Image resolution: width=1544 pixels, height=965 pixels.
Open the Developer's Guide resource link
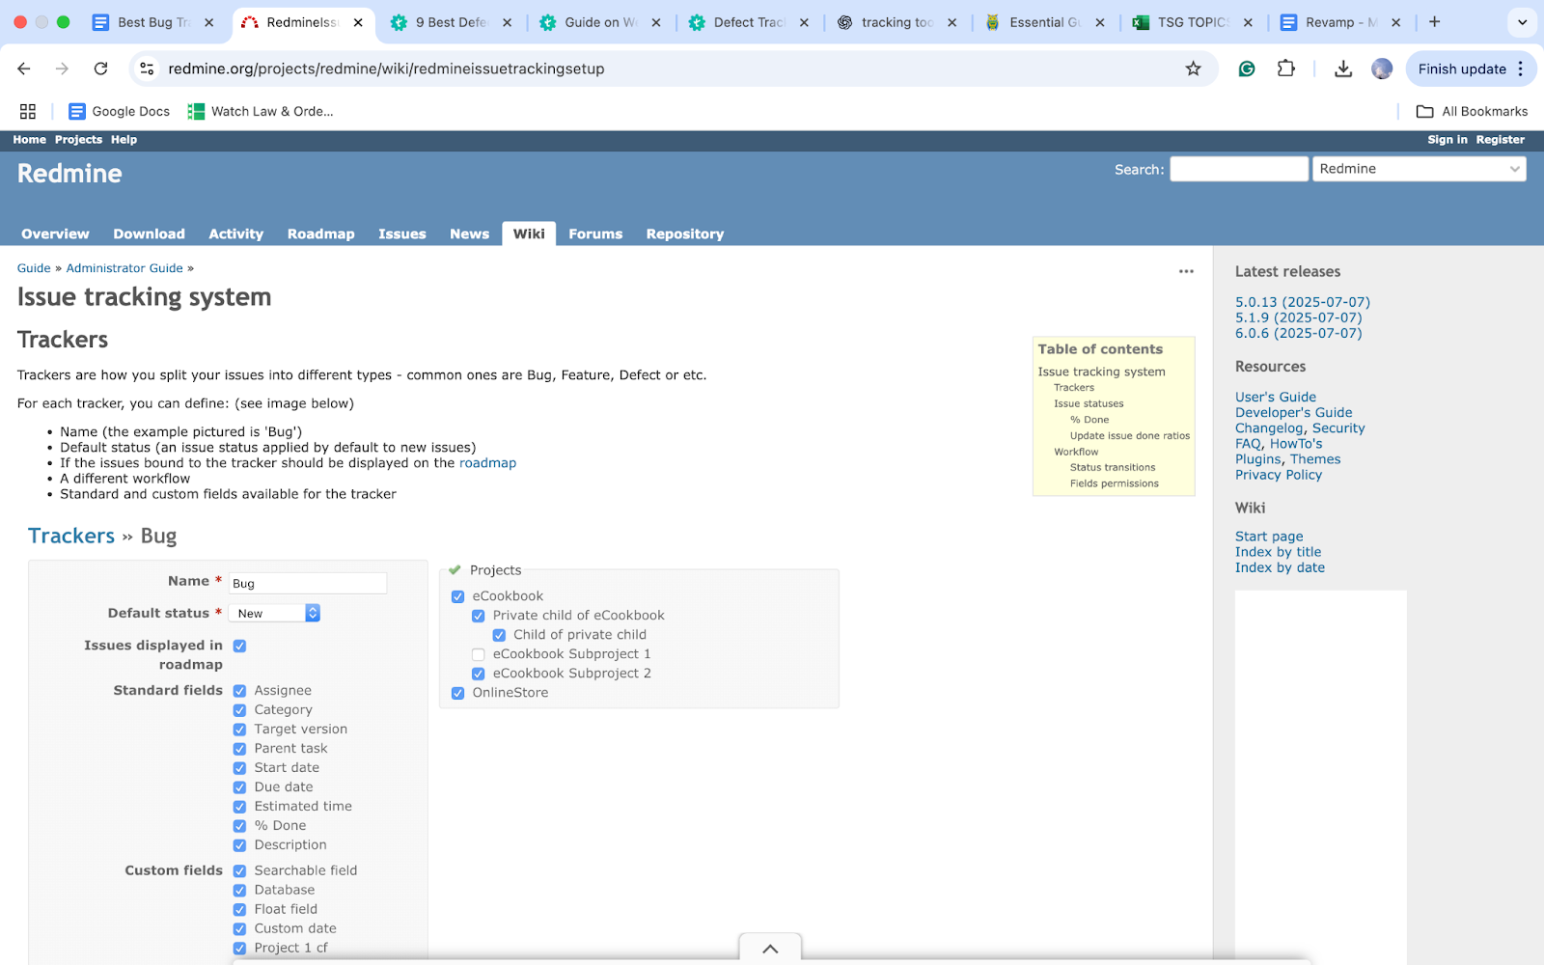coord(1293,412)
